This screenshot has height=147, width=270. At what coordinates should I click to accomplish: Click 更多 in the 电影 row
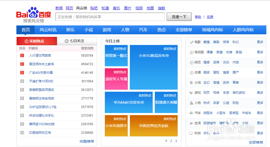pyautogui.click(x=260, y=42)
